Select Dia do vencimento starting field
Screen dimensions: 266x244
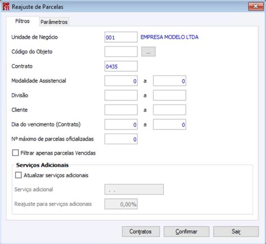click(121, 125)
